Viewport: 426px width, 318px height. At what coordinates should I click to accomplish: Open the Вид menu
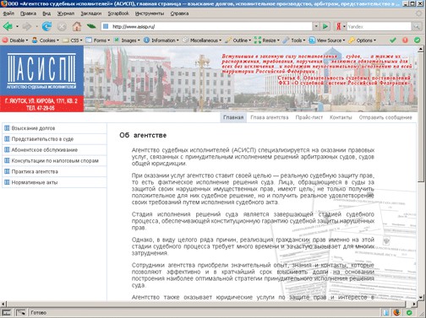pos(46,13)
